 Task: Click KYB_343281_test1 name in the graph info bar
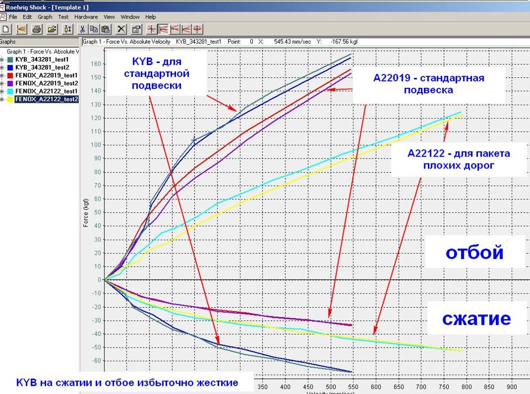pos(199,41)
